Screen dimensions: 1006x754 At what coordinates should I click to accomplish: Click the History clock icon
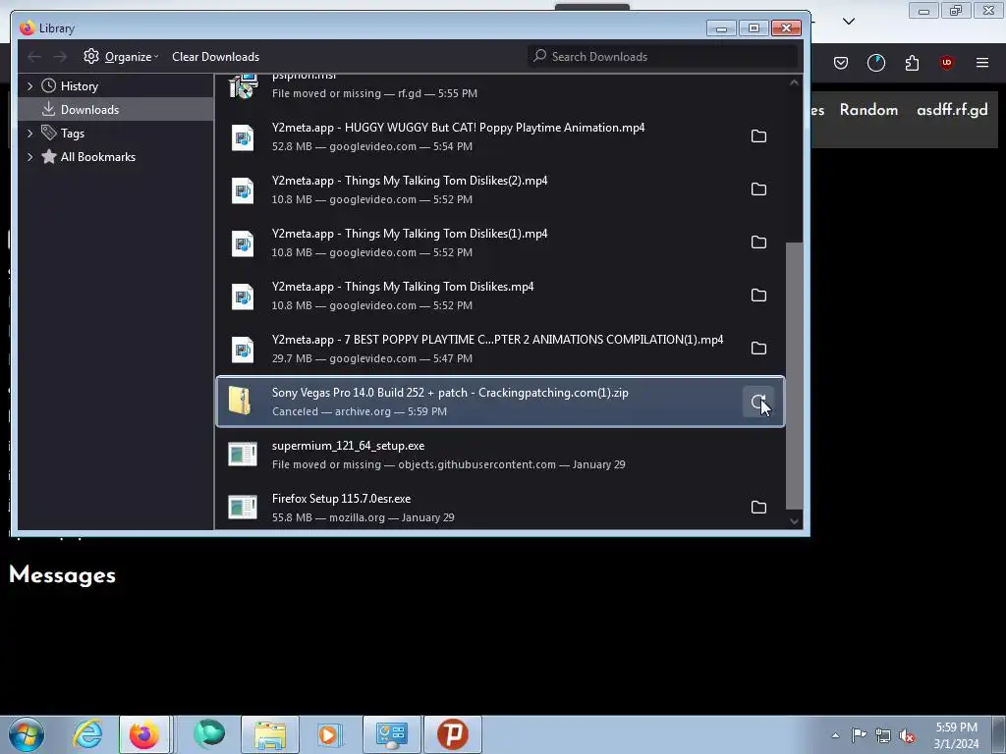click(48, 85)
